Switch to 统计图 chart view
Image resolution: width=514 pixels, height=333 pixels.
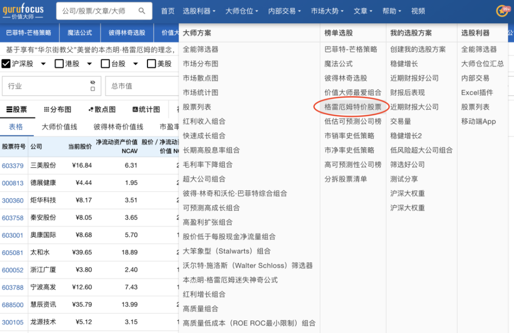pos(146,110)
